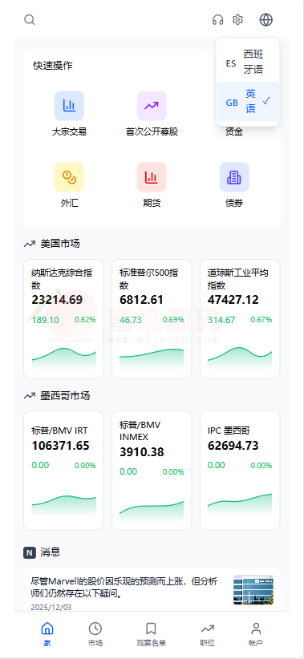Click the 0.69% change figure
The height and width of the screenshot is (659, 304).
coord(173,320)
